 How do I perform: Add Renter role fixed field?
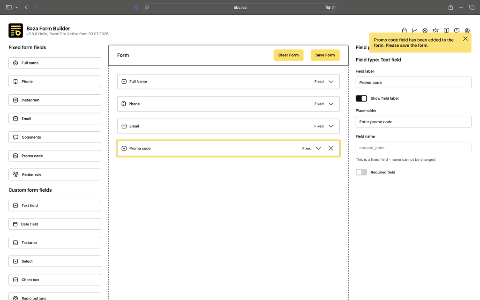[x=55, y=174]
